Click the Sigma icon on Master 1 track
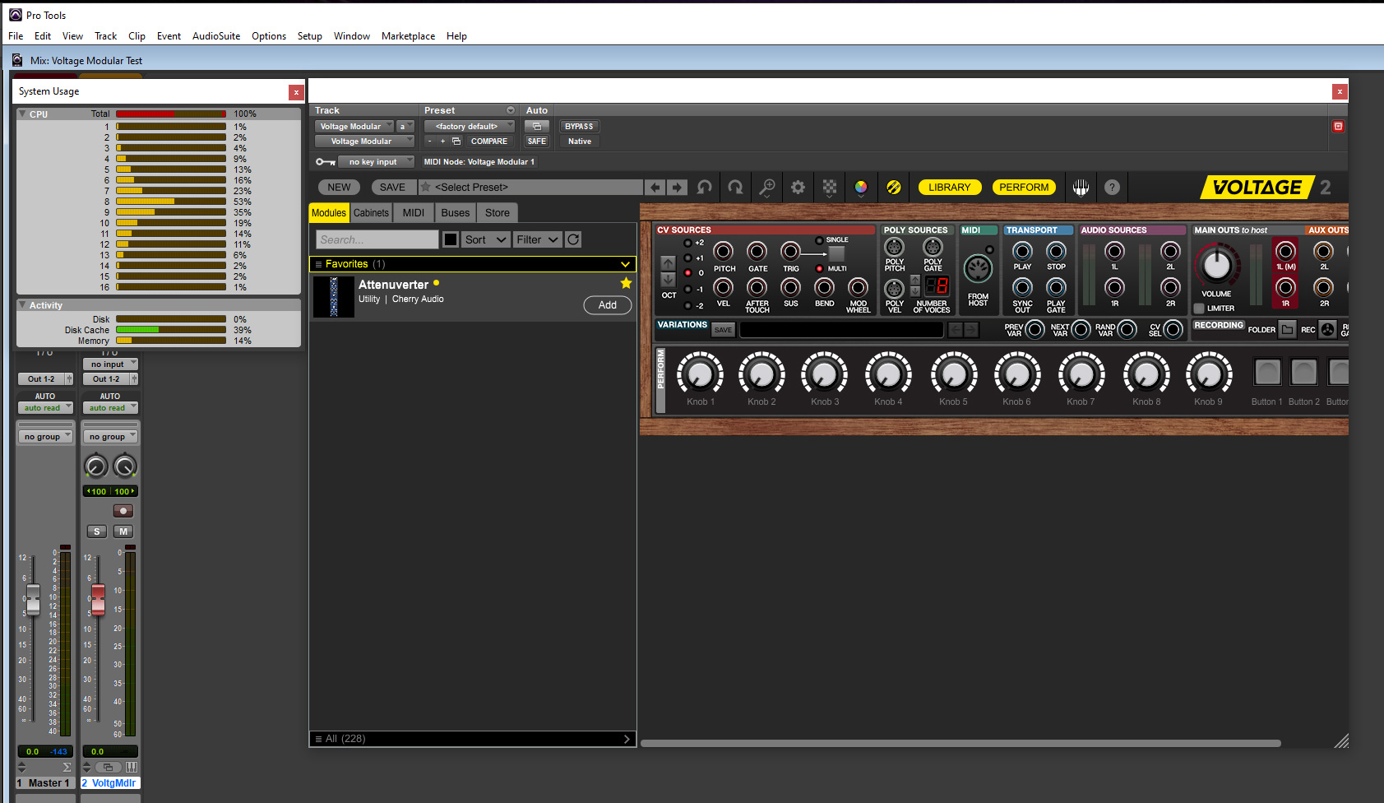Image resolution: width=1384 pixels, height=803 pixels. (x=67, y=767)
